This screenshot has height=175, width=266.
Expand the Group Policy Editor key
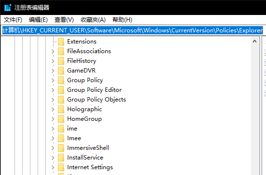coord(53,90)
